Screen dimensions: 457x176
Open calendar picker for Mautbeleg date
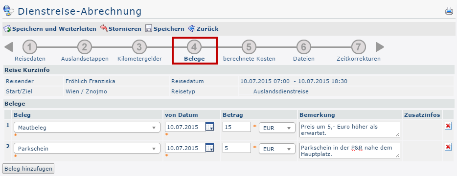tap(210, 127)
